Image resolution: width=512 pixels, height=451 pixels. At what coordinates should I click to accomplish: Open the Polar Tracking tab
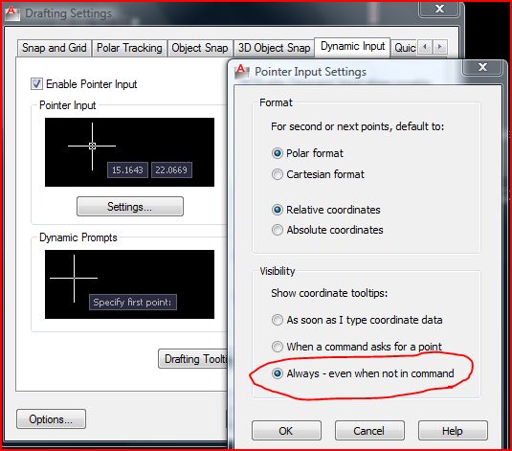pos(129,48)
